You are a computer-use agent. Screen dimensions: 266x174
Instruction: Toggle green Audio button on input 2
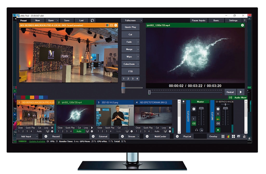[79, 131]
